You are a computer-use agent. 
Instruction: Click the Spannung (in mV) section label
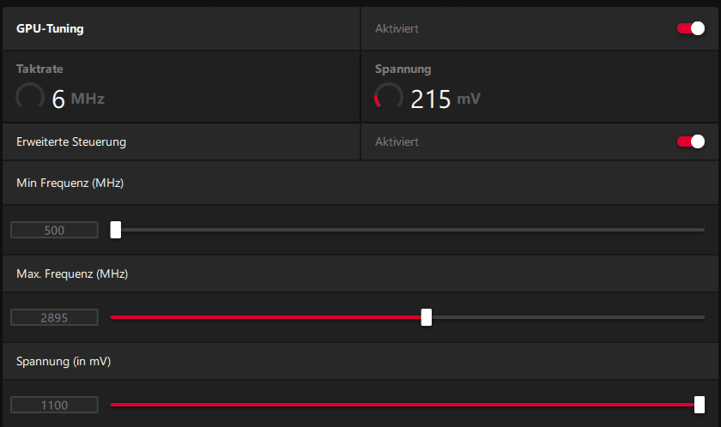coord(64,361)
